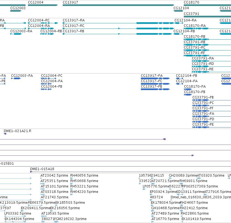Open transcript label CG12104-RA
This screenshot has height=223, width=231.
click(186, 20)
